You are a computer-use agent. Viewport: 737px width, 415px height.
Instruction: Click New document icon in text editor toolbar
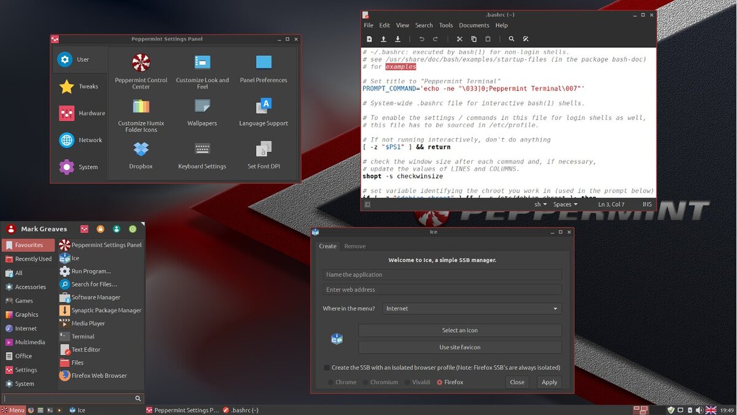click(x=369, y=39)
